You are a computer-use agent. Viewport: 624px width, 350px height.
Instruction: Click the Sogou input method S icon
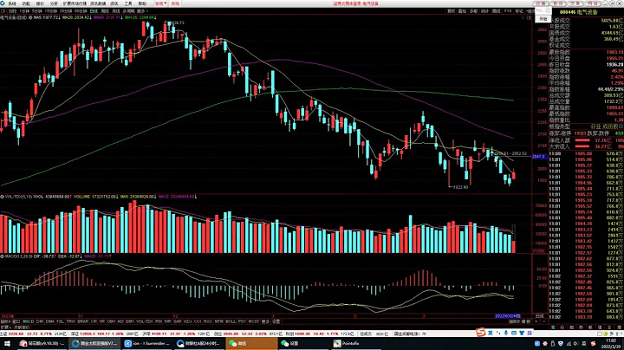[481, 333]
